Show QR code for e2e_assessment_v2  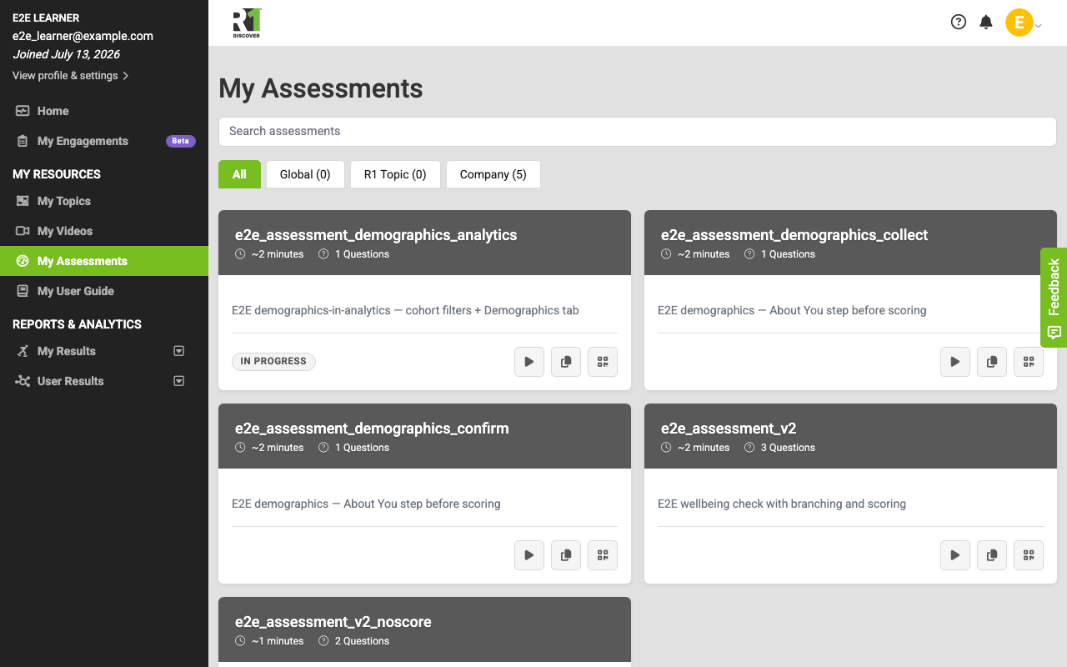1029,555
